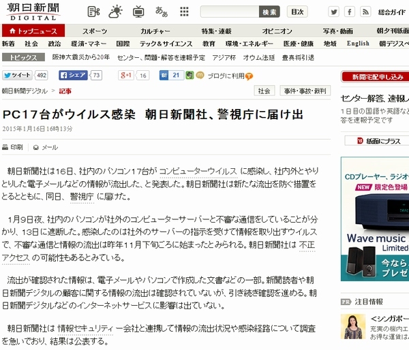Select the 特集・連載 tab
This screenshot has width=409, height=350.
tap(216, 31)
